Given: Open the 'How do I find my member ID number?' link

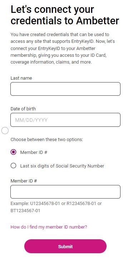Looking at the screenshot, I should click(x=49, y=227).
